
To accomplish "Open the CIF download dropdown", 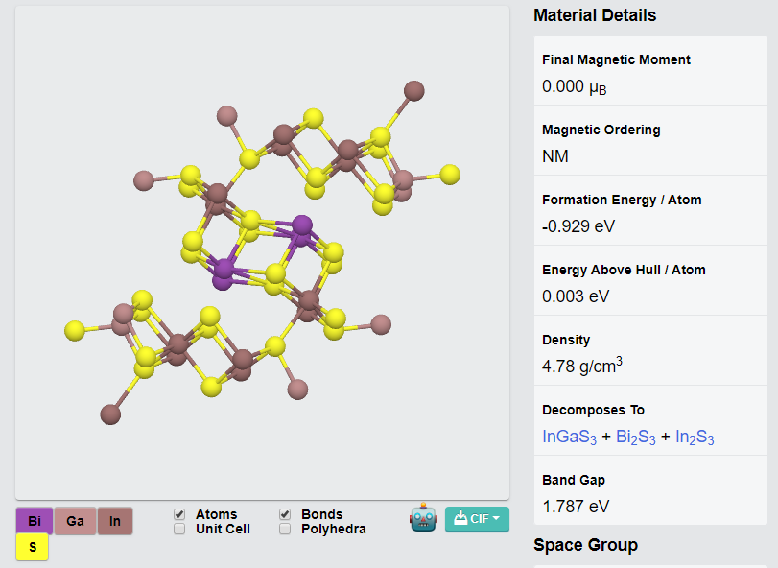I will pos(478,519).
